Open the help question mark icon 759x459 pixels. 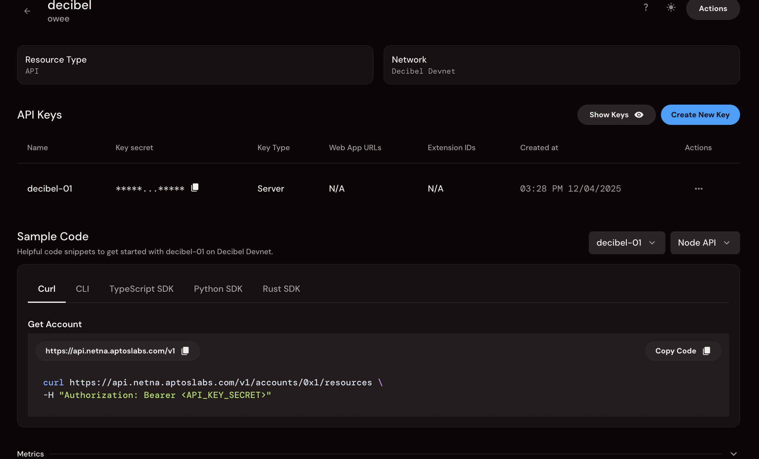pos(646,7)
